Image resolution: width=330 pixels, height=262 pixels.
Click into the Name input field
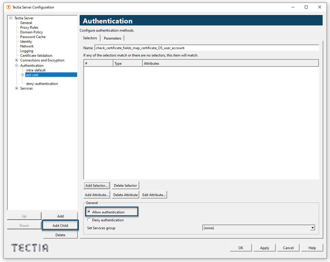(207, 48)
